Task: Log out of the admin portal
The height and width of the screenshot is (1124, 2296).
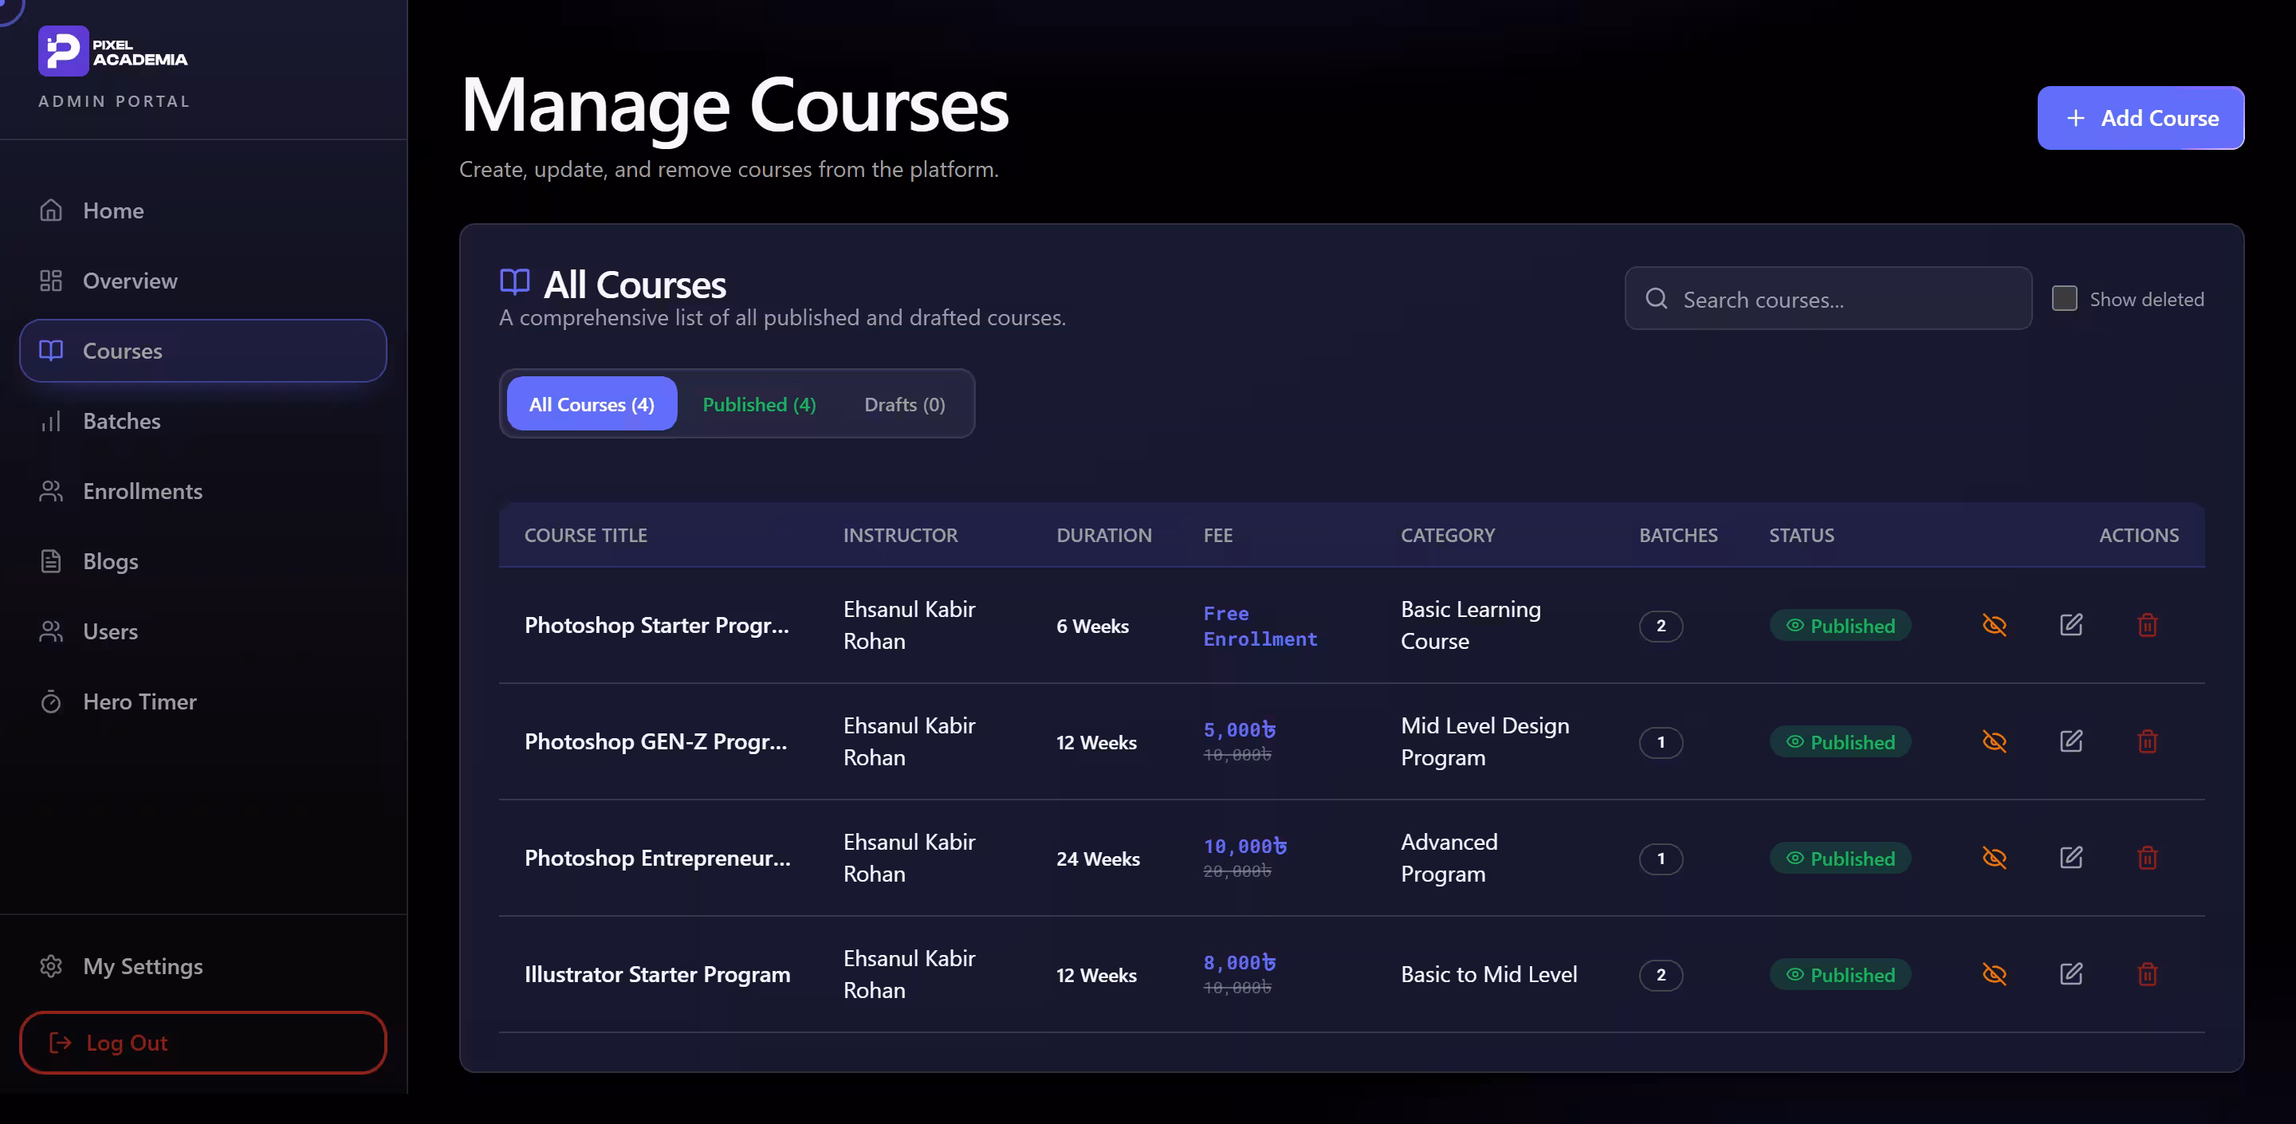Action: pyautogui.click(x=203, y=1042)
